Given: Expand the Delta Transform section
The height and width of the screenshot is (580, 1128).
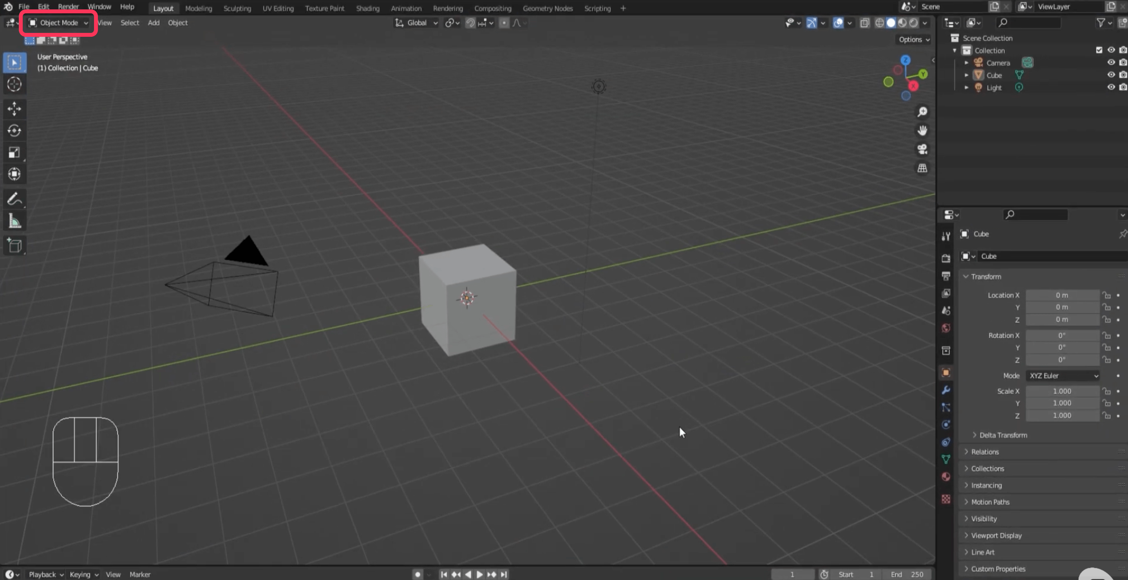Looking at the screenshot, I should [x=1003, y=435].
